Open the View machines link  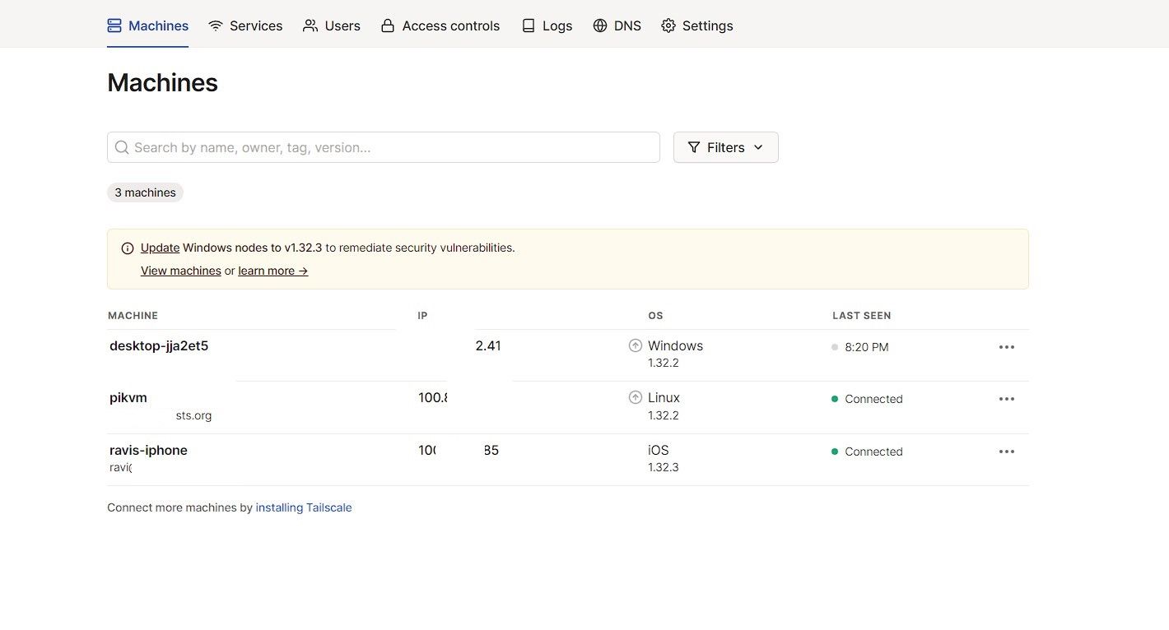[181, 271]
